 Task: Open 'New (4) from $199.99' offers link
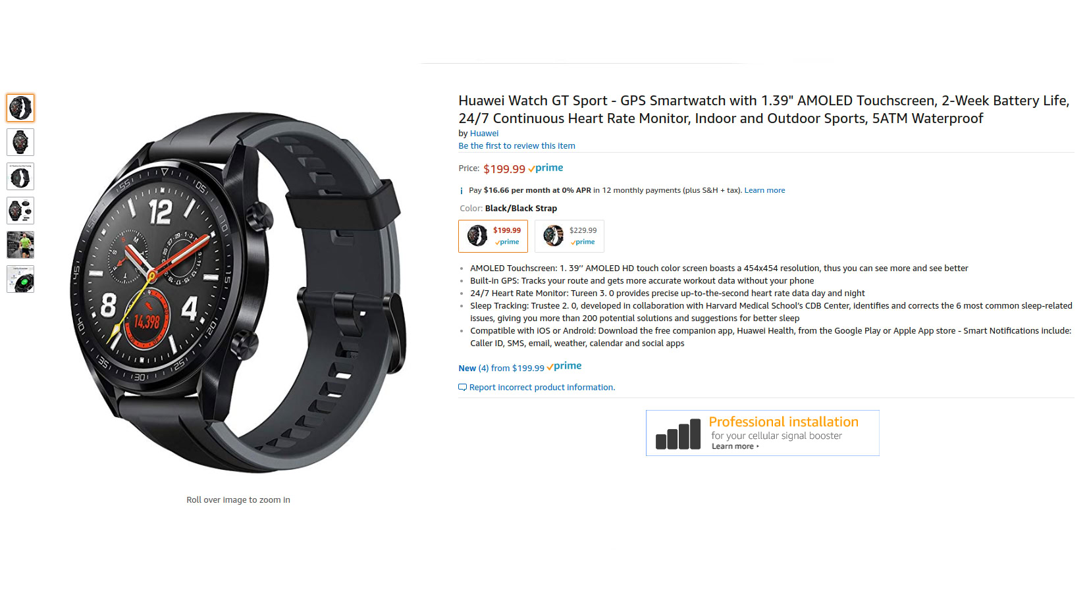coord(501,369)
